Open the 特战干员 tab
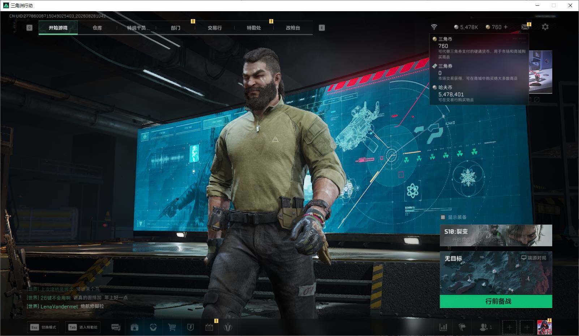Image resolution: width=579 pixels, height=336 pixels. coord(136,28)
